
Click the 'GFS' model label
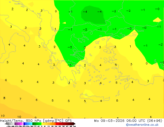(68, 121)
